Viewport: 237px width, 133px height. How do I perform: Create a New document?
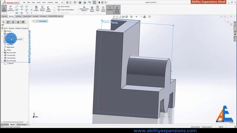coord(70,3)
